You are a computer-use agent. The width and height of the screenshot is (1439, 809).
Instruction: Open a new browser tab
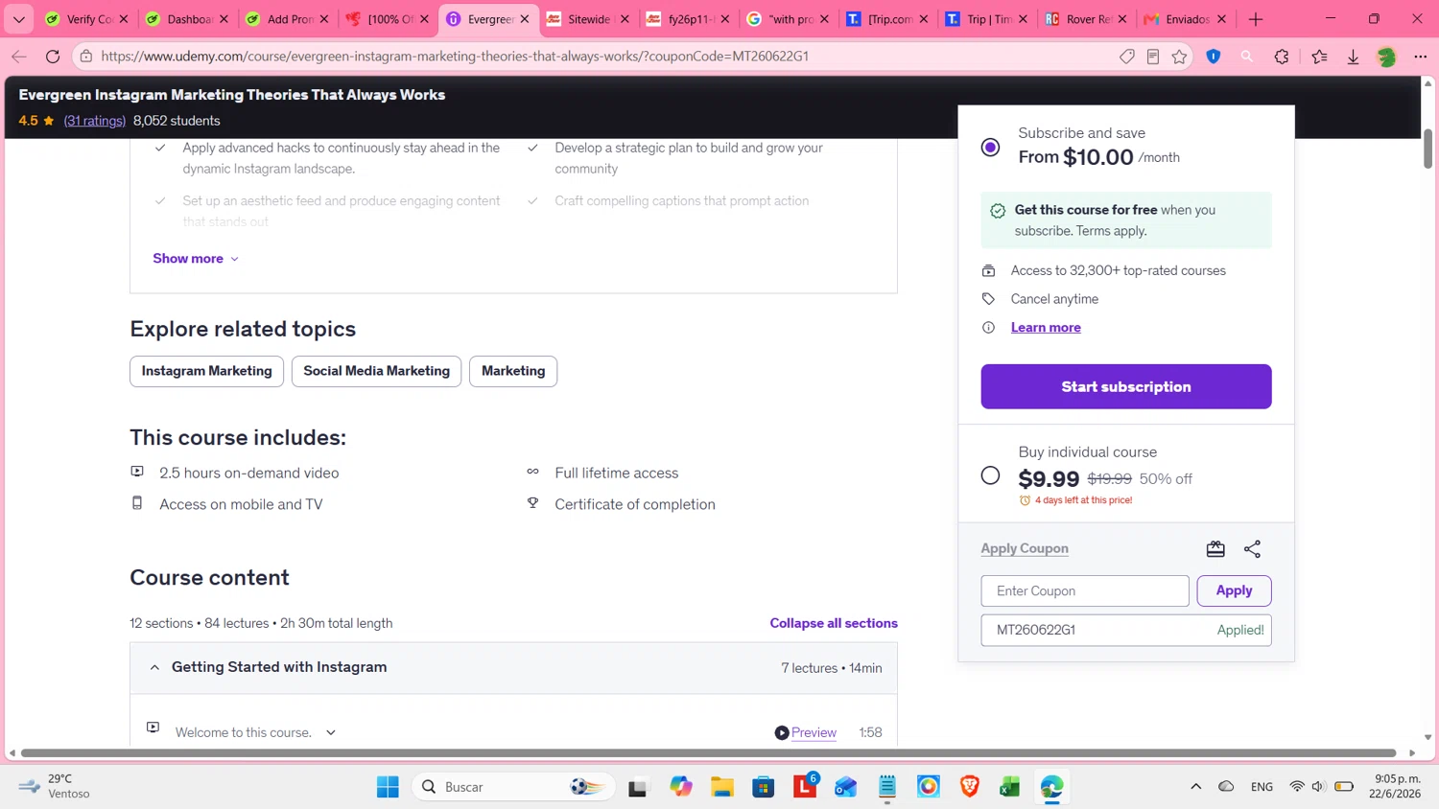click(1256, 19)
